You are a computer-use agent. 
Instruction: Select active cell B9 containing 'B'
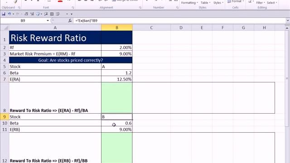point(117,117)
